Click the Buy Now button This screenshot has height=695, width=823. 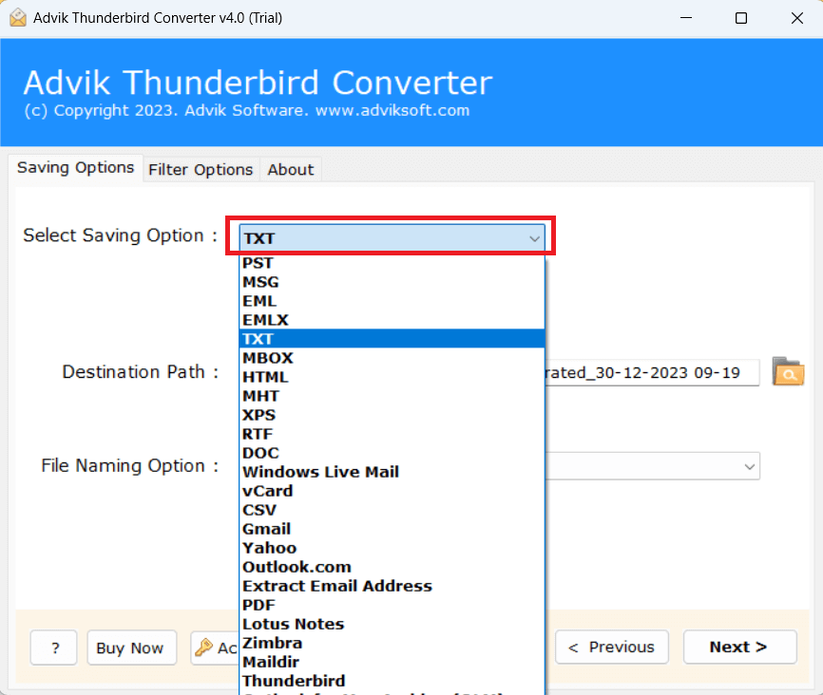131,648
